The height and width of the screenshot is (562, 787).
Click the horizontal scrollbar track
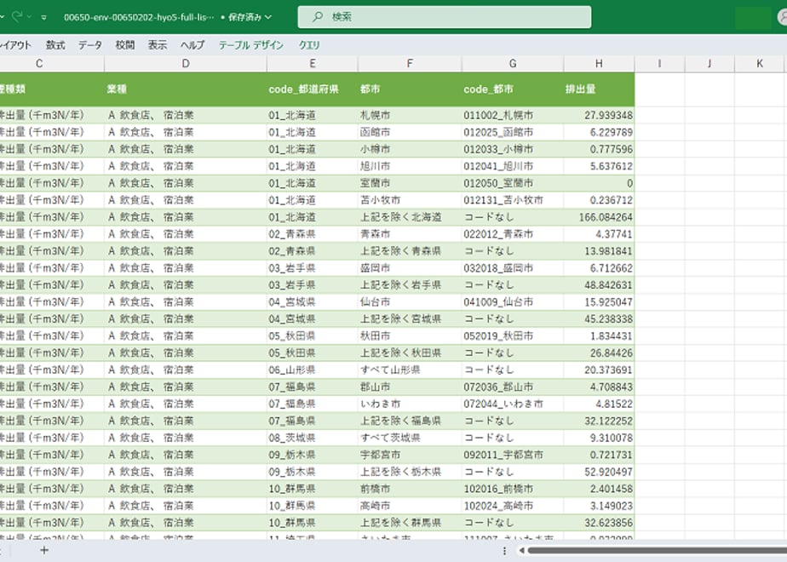click(657, 550)
